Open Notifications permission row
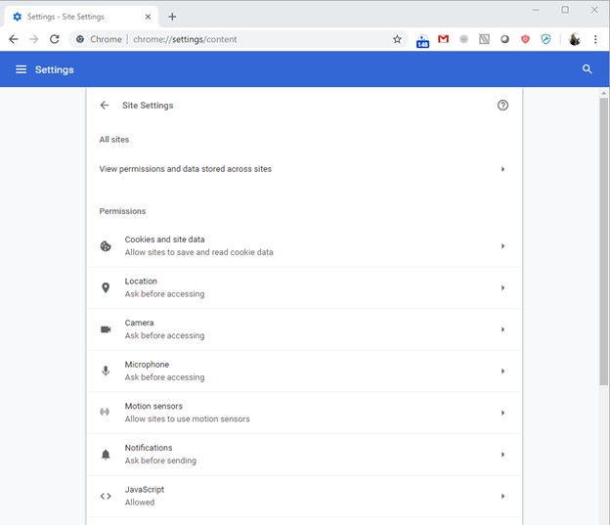 point(304,455)
